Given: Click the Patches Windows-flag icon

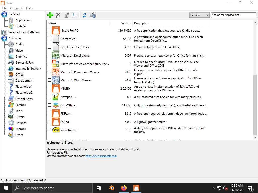Looking at the screenshot, I should coord(11,105).
